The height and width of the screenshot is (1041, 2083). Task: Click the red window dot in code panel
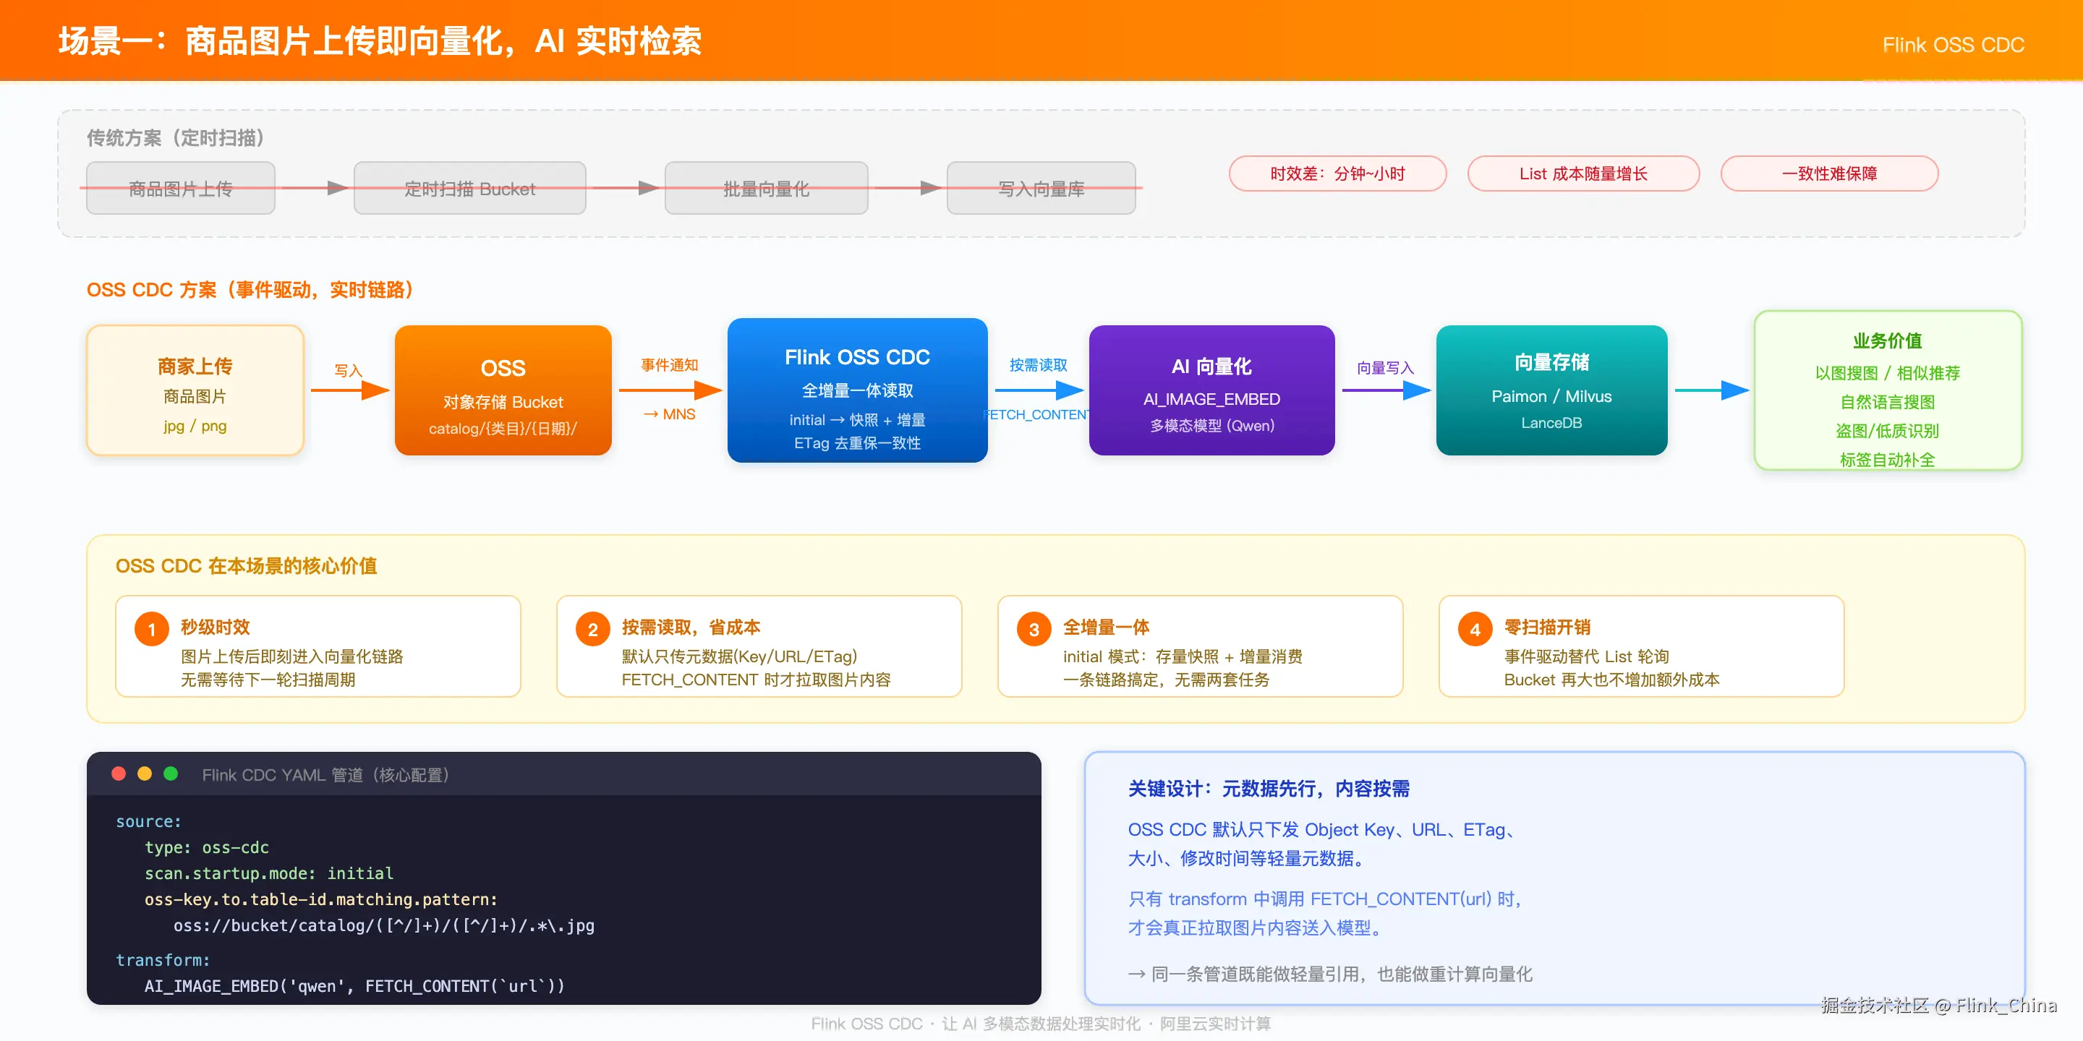[x=118, y=774]
